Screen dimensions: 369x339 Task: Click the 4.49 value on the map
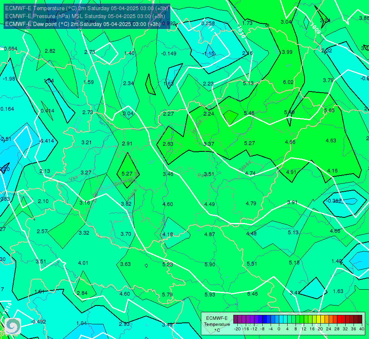[x=210, y=204]
